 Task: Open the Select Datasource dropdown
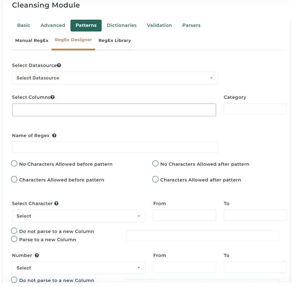point(115,78)
